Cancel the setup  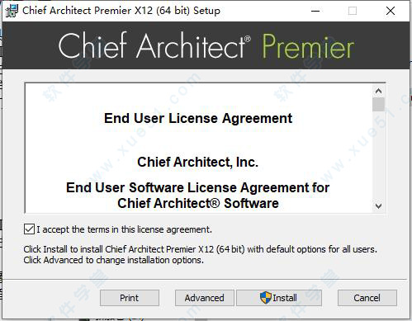click(x=367, y=298)
